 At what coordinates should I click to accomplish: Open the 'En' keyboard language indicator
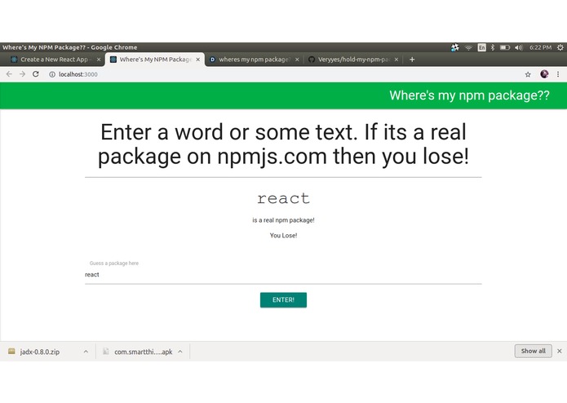[x=481, y=47]
